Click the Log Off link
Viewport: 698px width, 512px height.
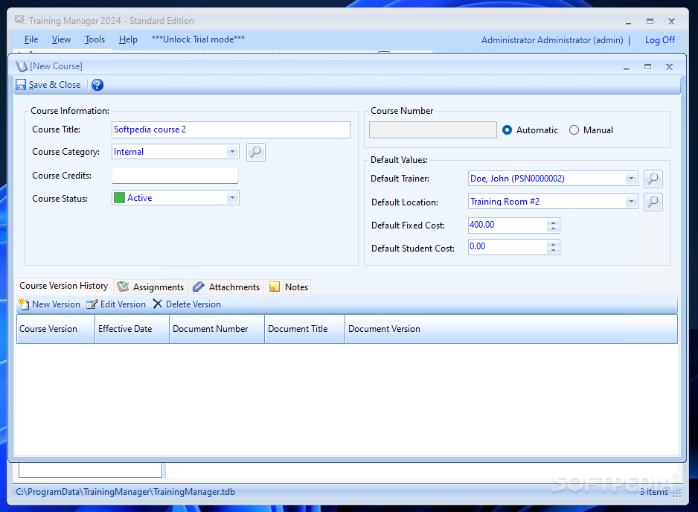660,40
